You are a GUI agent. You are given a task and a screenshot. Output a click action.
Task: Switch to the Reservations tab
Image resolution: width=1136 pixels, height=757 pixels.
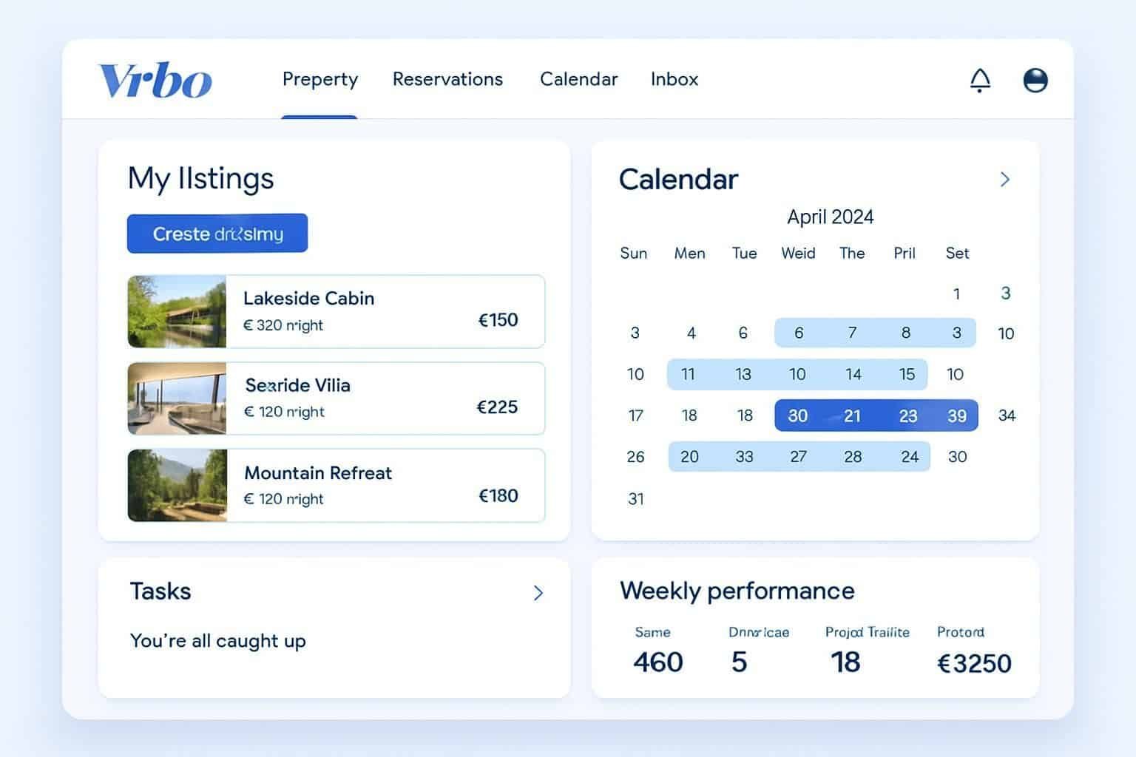(x=447, y=79)
